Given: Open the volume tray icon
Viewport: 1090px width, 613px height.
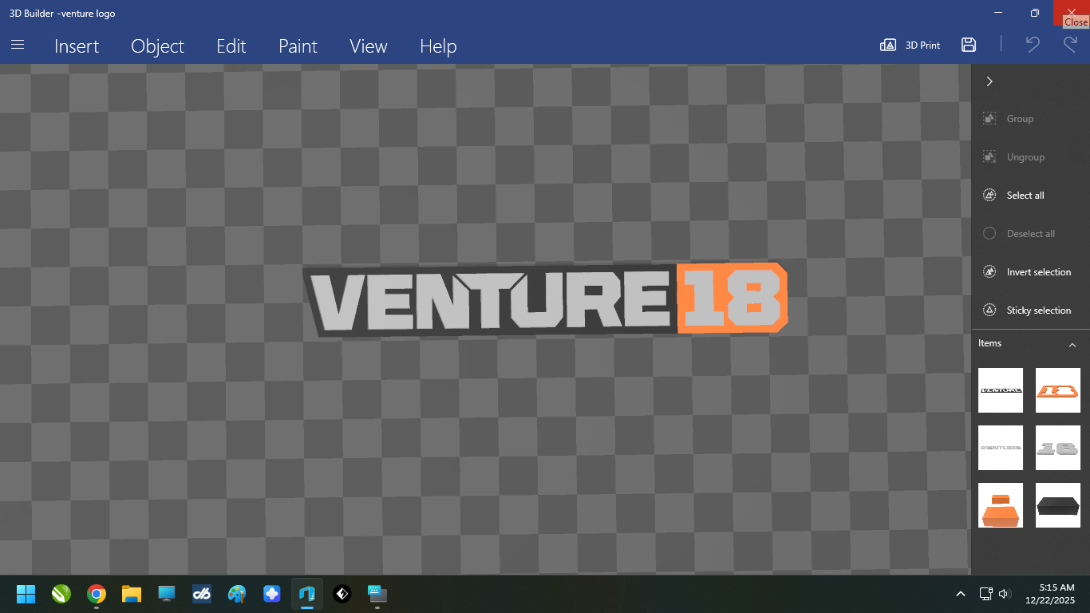Looking at the screenshot, I should [x=1005, y=594].
